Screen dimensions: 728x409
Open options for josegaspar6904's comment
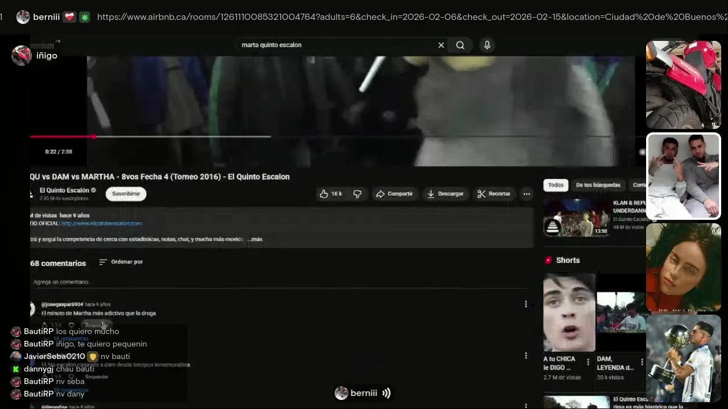[x=526, y=304]
